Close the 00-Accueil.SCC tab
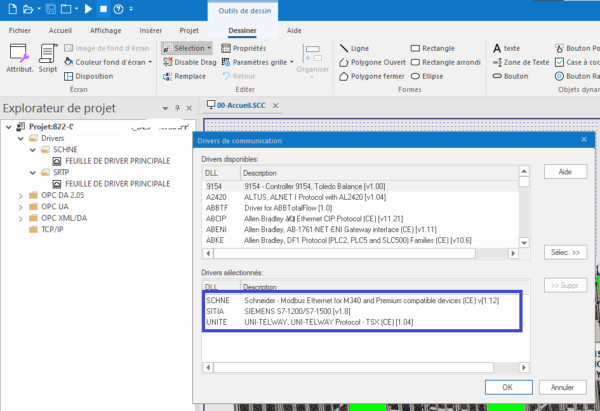This screenshot has height=411, width=600. click(x=276, y=105)
